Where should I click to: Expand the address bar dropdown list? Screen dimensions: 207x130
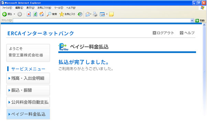(192, 21)
